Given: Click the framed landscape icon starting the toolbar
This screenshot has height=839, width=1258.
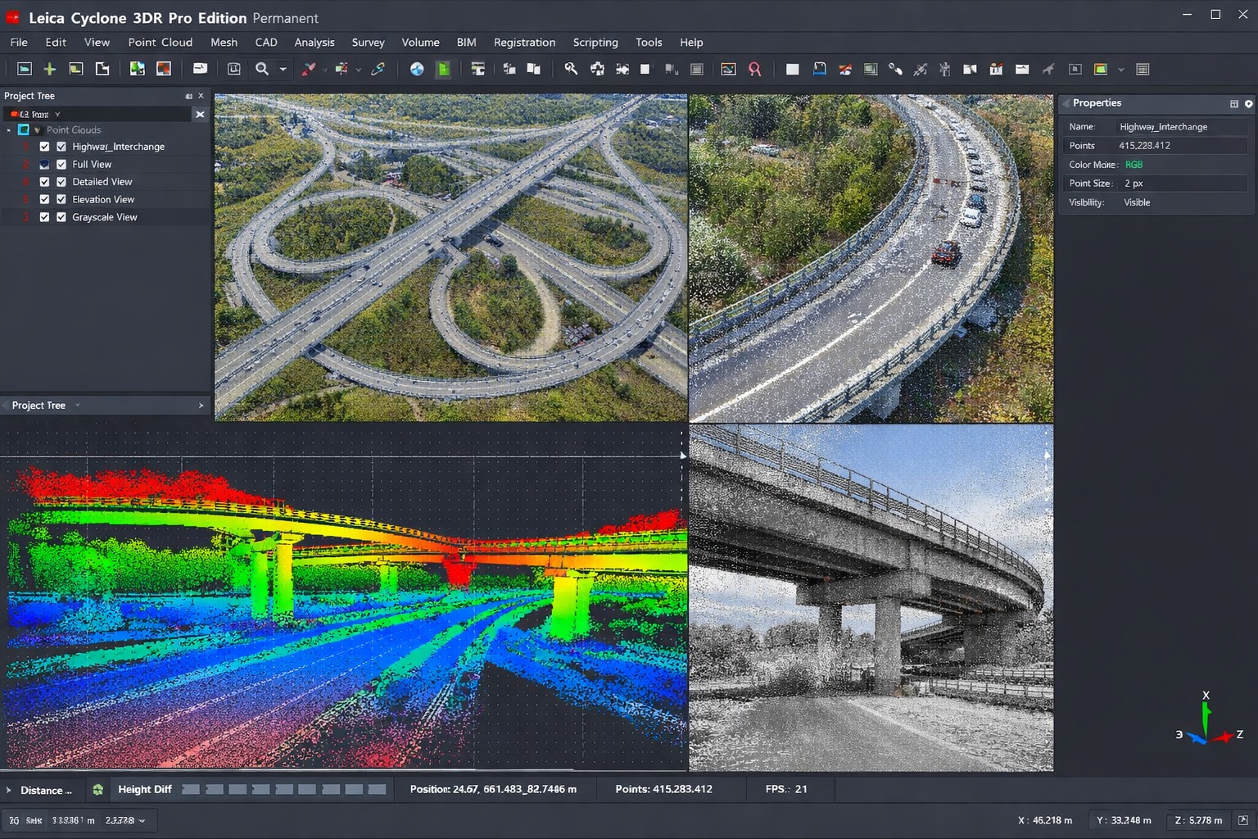Looking at the screenshot, I should pos(25,70).
